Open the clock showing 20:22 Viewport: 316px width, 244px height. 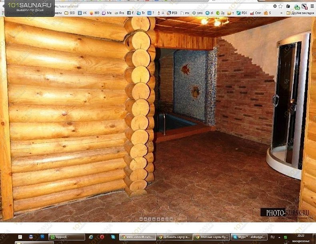pyautogui.click(x=301, y=236)
